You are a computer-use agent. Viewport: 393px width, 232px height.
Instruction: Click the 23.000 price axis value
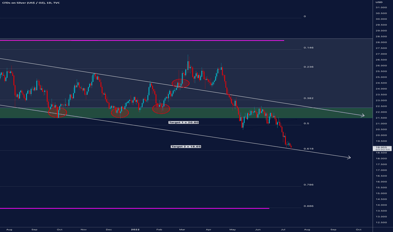[x=381, y=100]
